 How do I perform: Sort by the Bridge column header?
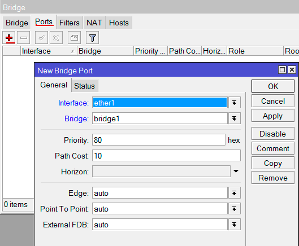coord(105,51)
